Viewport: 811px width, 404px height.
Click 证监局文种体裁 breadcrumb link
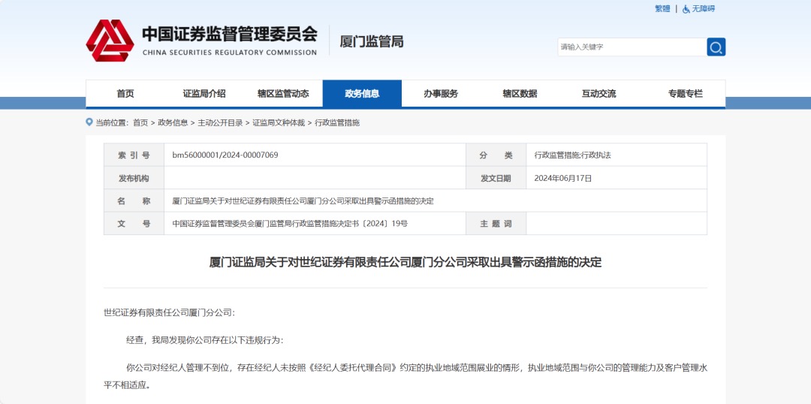click(x=279, y=122)
